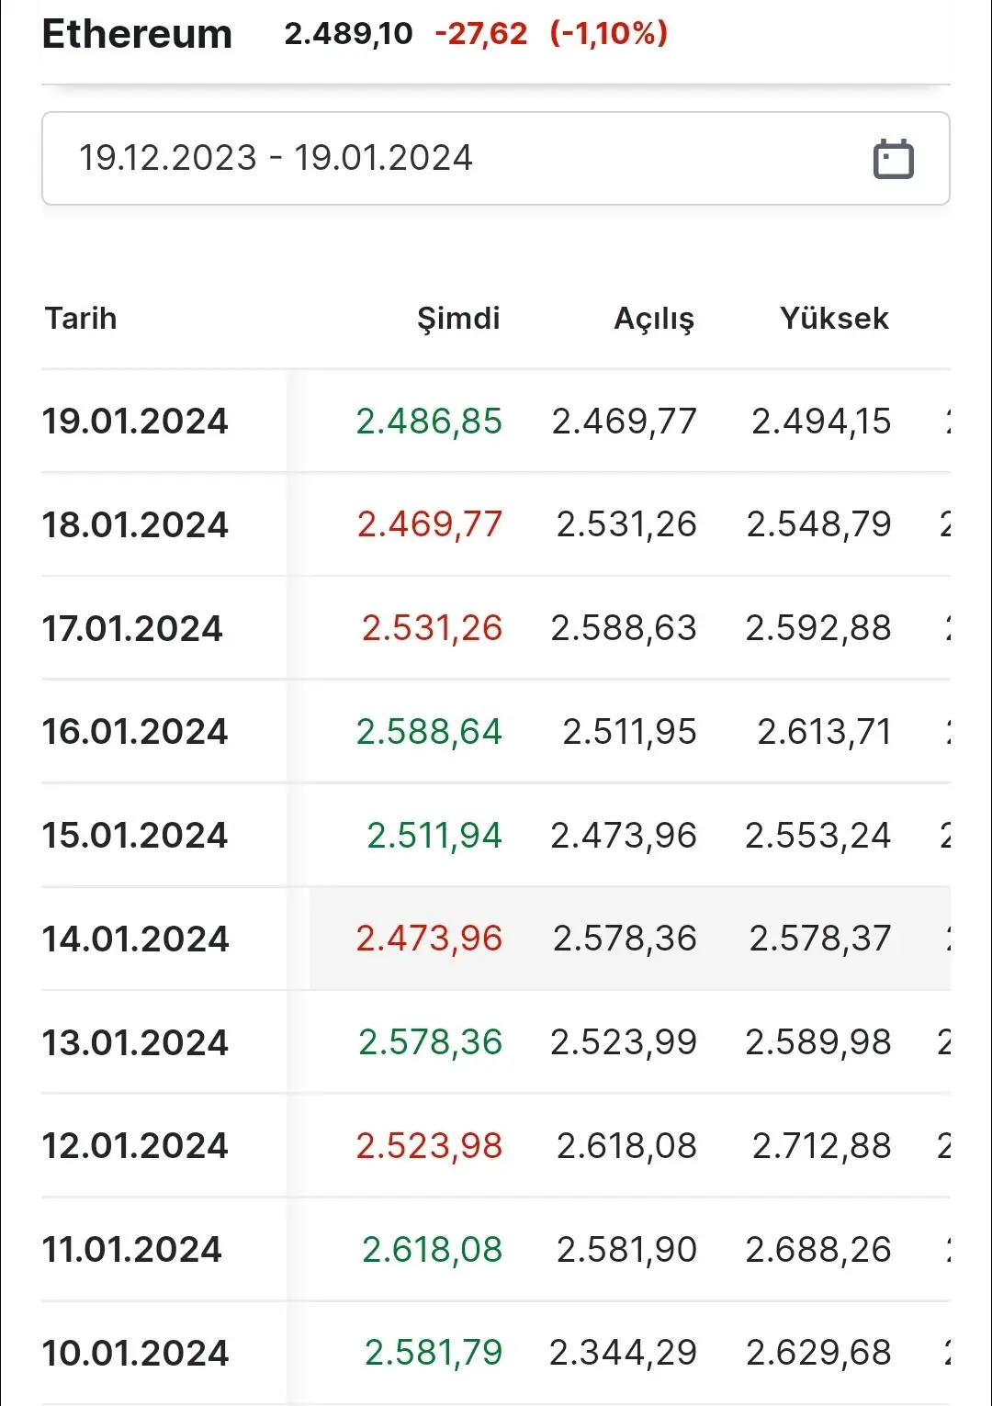The image size is (992, 1406).
Task: Select the 18.01.2024 date row
Action: click(x=135, y=525)
